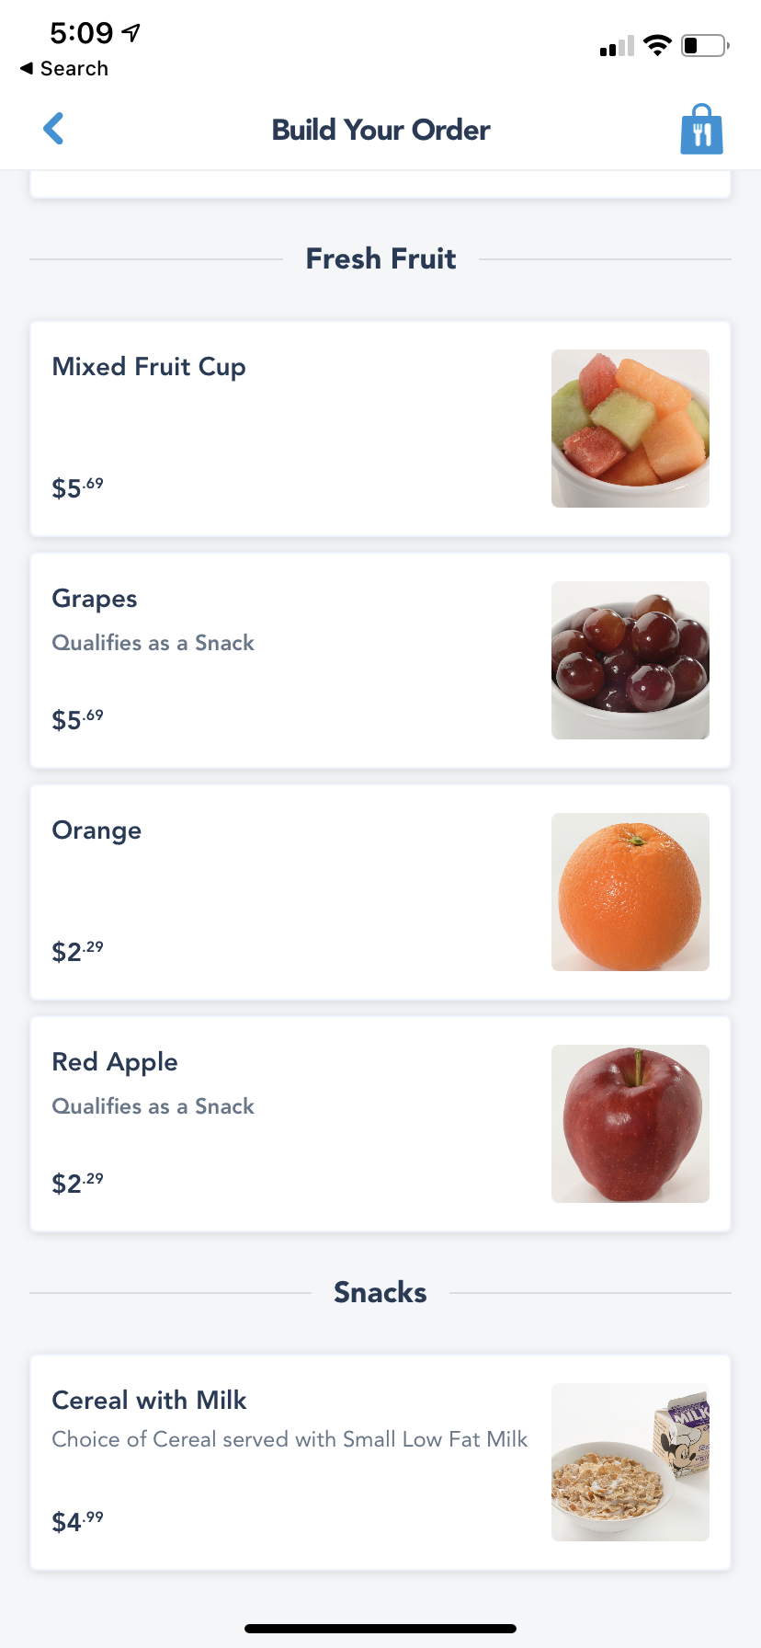
Task: Open the shopping bag cart icon
Action: pyautogui.click(x=701, y=130)
